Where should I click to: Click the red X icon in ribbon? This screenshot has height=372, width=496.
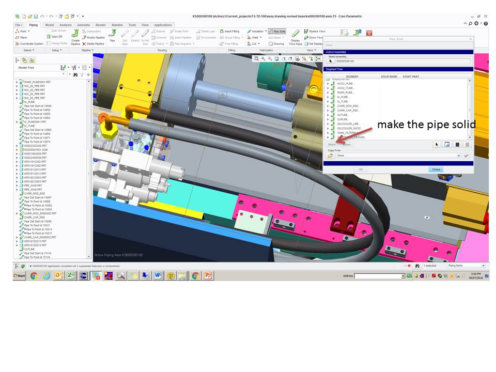[369, 33]
